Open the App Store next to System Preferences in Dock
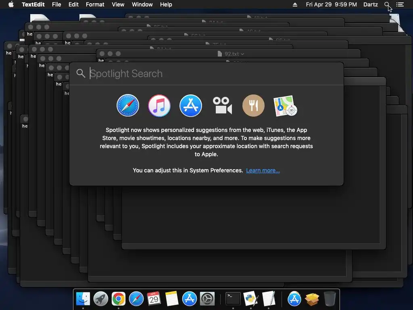413x310 pixels. pos(190,299)
